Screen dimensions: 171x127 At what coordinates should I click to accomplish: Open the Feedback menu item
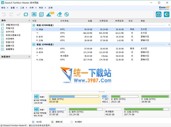click(x=50, y=8)
